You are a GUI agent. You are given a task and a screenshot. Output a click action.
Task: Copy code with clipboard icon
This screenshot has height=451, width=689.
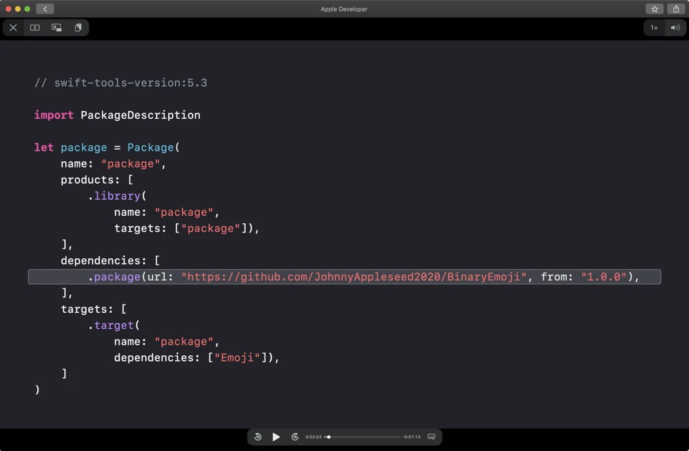coord(78,28)
